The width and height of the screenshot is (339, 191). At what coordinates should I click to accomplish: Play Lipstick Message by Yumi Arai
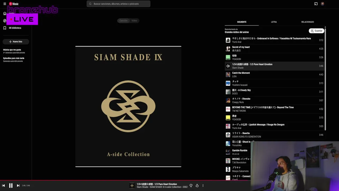(x=274, y=126)
